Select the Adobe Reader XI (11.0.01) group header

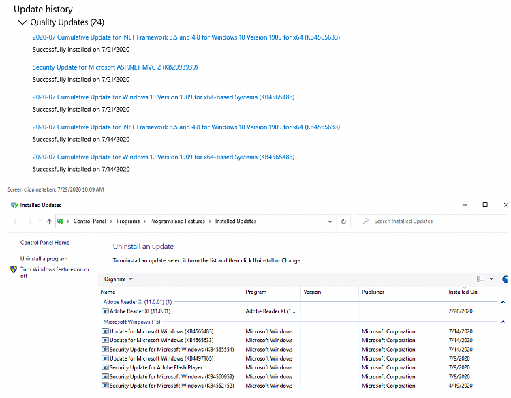(137, 302)
